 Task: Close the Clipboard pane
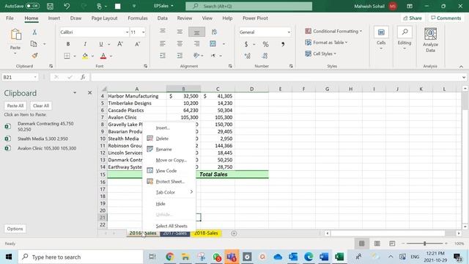89,93
